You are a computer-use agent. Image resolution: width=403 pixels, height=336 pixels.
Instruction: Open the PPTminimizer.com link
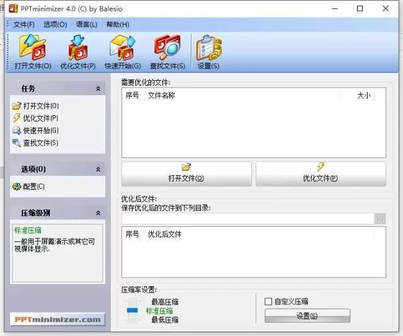coord(57,319)
